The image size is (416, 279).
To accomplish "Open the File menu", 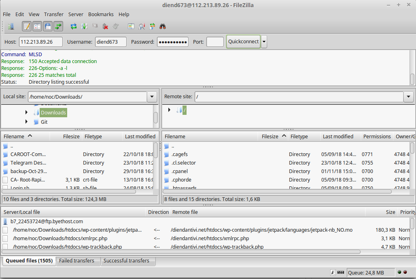I will [6, 14].
